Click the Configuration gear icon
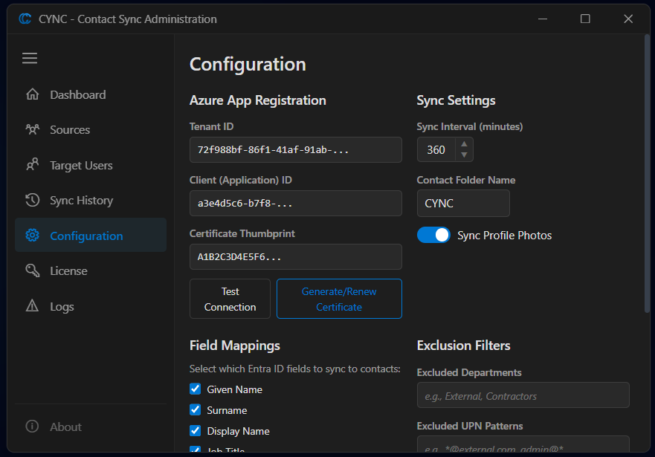 point(33,235)
